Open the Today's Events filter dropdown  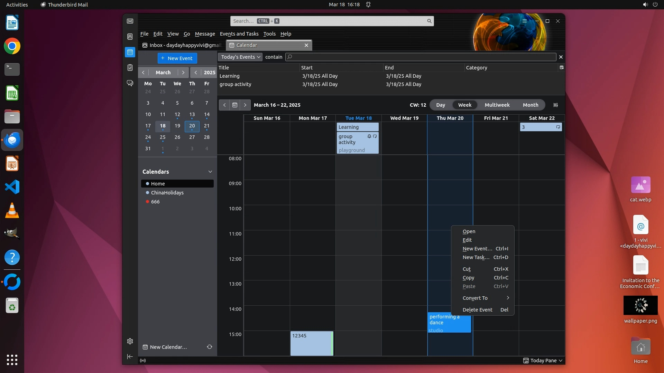coord(241,57)
